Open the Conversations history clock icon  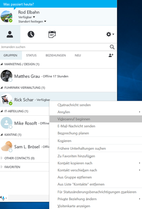click(31, 34)
